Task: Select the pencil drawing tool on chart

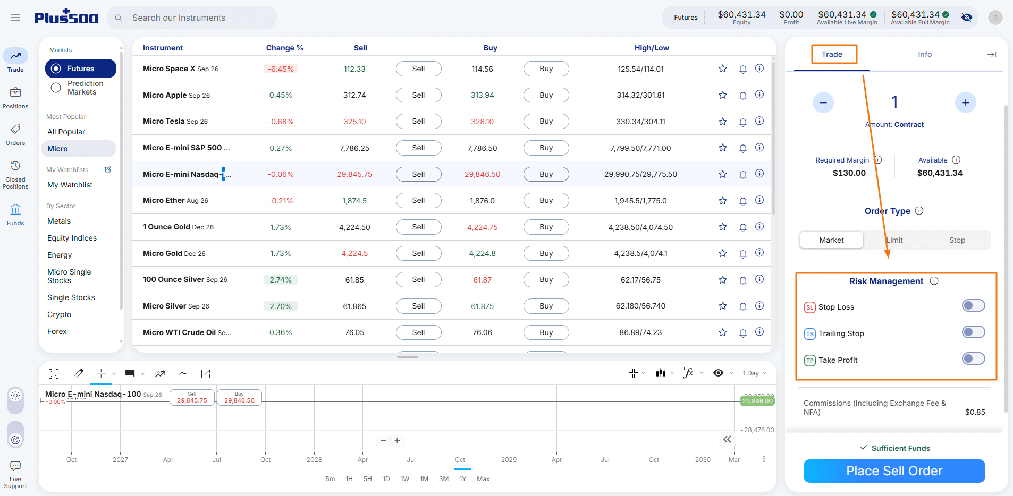Action: [79, 373]
